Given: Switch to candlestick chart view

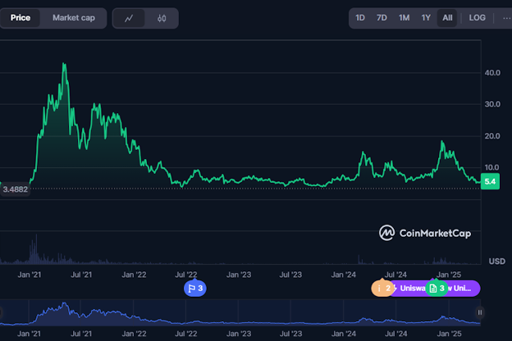Looking at the screenshot, I should tap(162, 18).
